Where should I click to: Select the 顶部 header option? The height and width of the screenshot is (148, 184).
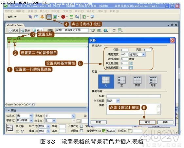click(x=138, y=82)
